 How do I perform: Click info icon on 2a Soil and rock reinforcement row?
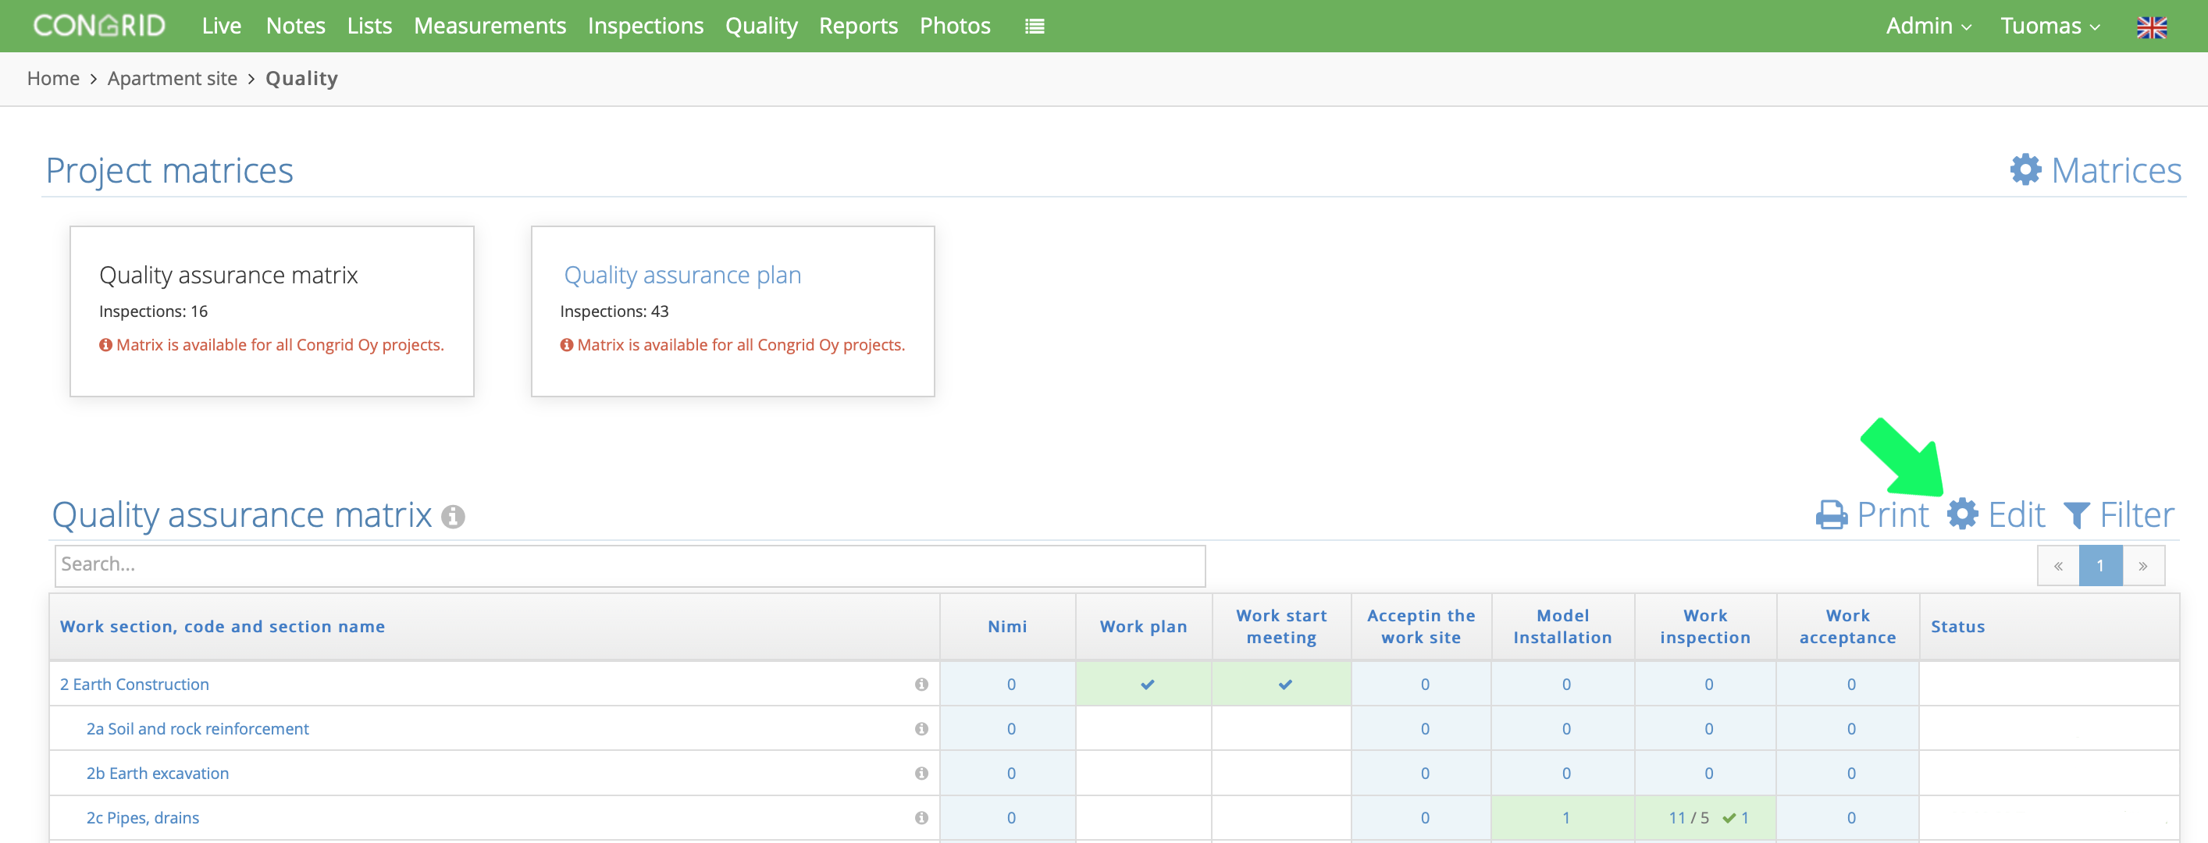click(x=921, y=728)
